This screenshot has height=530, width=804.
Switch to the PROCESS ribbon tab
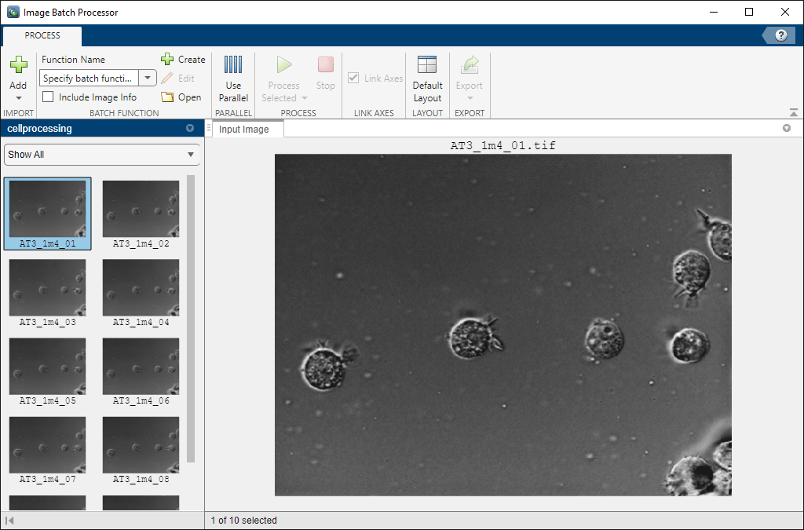tap(42, 35)
